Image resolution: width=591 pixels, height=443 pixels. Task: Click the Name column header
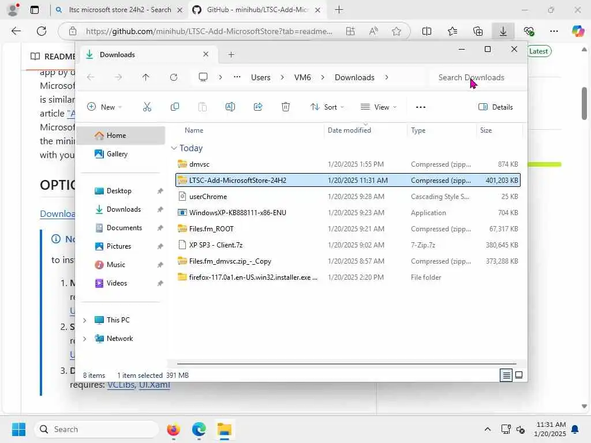[x=194, y=130]
